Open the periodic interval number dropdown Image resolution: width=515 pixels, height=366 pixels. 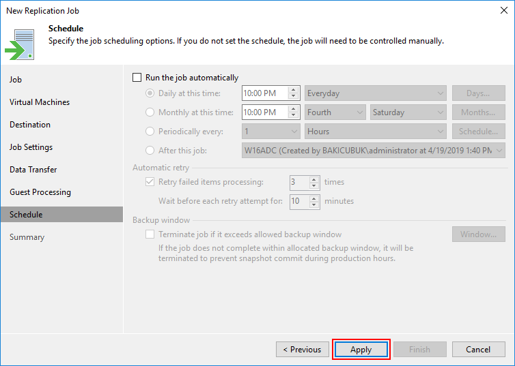click(x=271, y=132)
